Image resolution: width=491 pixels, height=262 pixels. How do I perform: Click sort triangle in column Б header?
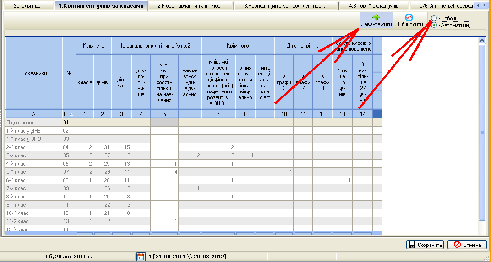tap(71, 114)
